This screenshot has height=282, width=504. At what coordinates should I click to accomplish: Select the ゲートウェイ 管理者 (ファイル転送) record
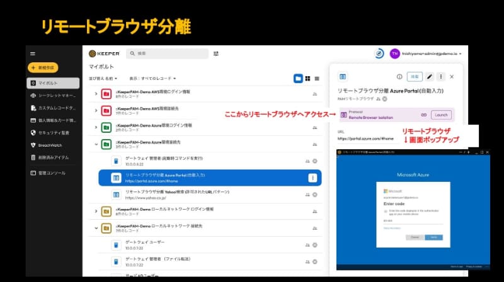click(210, 262)
